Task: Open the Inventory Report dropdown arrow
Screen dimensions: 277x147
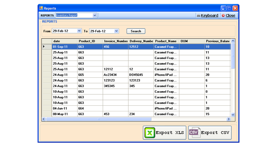Action: tap(95, 15)
